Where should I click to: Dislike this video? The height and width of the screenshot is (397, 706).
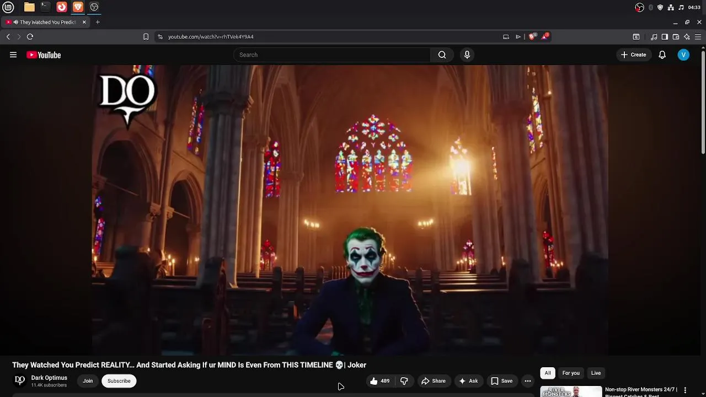[404, 381]
